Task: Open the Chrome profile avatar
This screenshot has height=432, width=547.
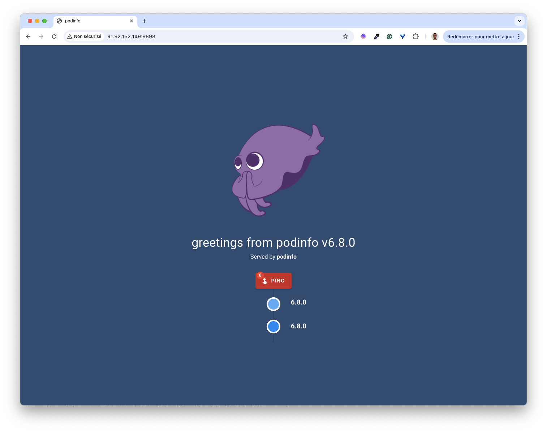Action: click(435, 36)
